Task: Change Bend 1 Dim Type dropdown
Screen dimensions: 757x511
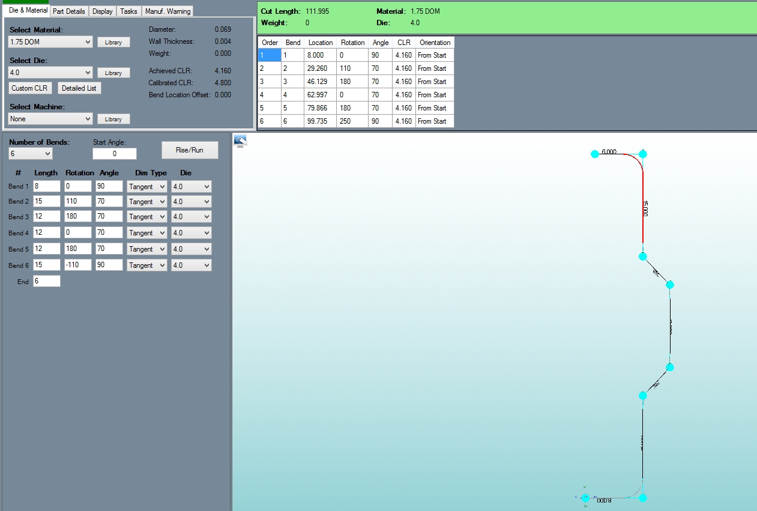Action: [x=146, y=187]
